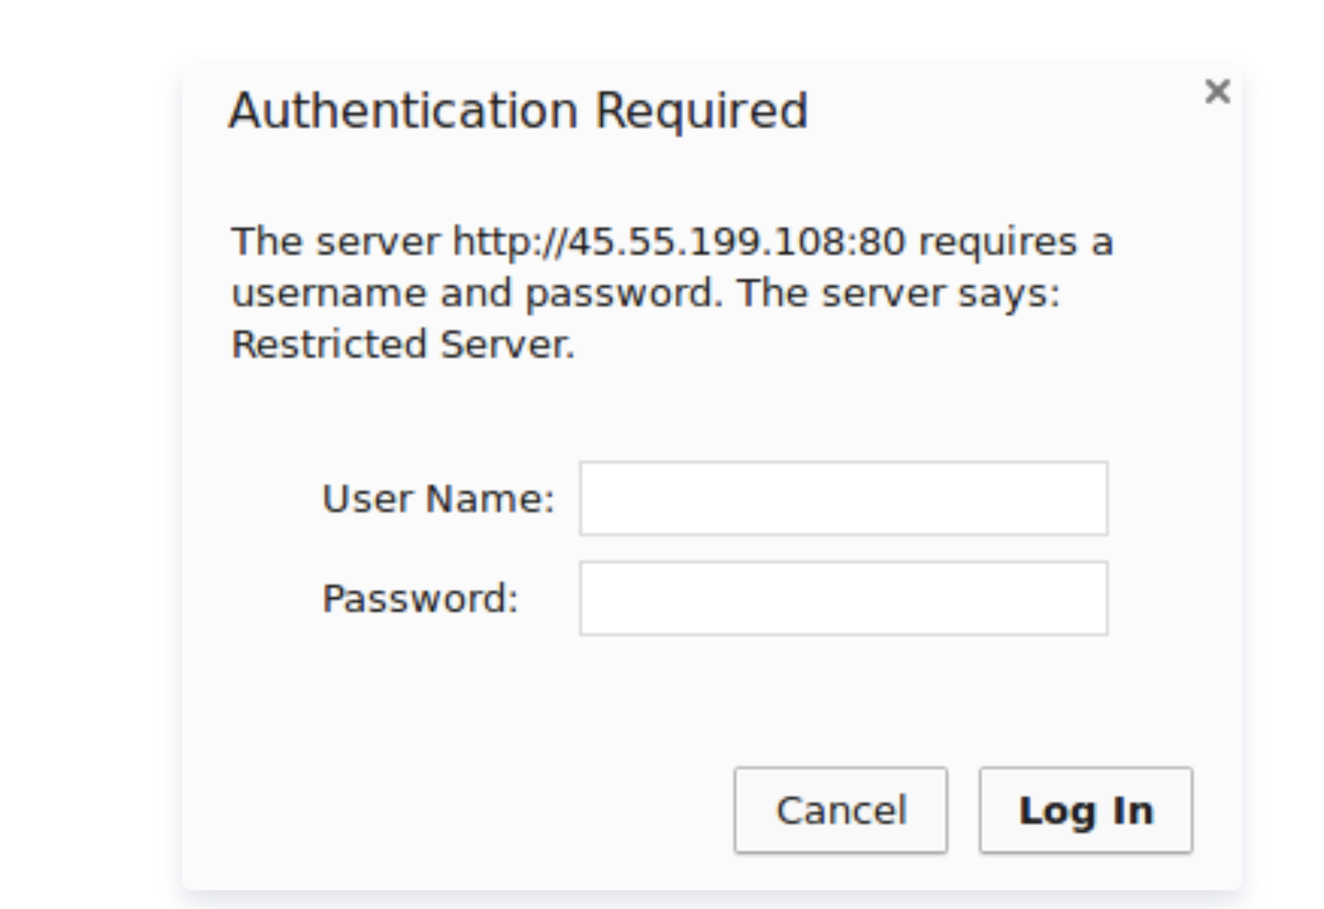This screenshot has height=909, width=1324.
Task: Focus the Password text box
Action: [x=843, y=598]
